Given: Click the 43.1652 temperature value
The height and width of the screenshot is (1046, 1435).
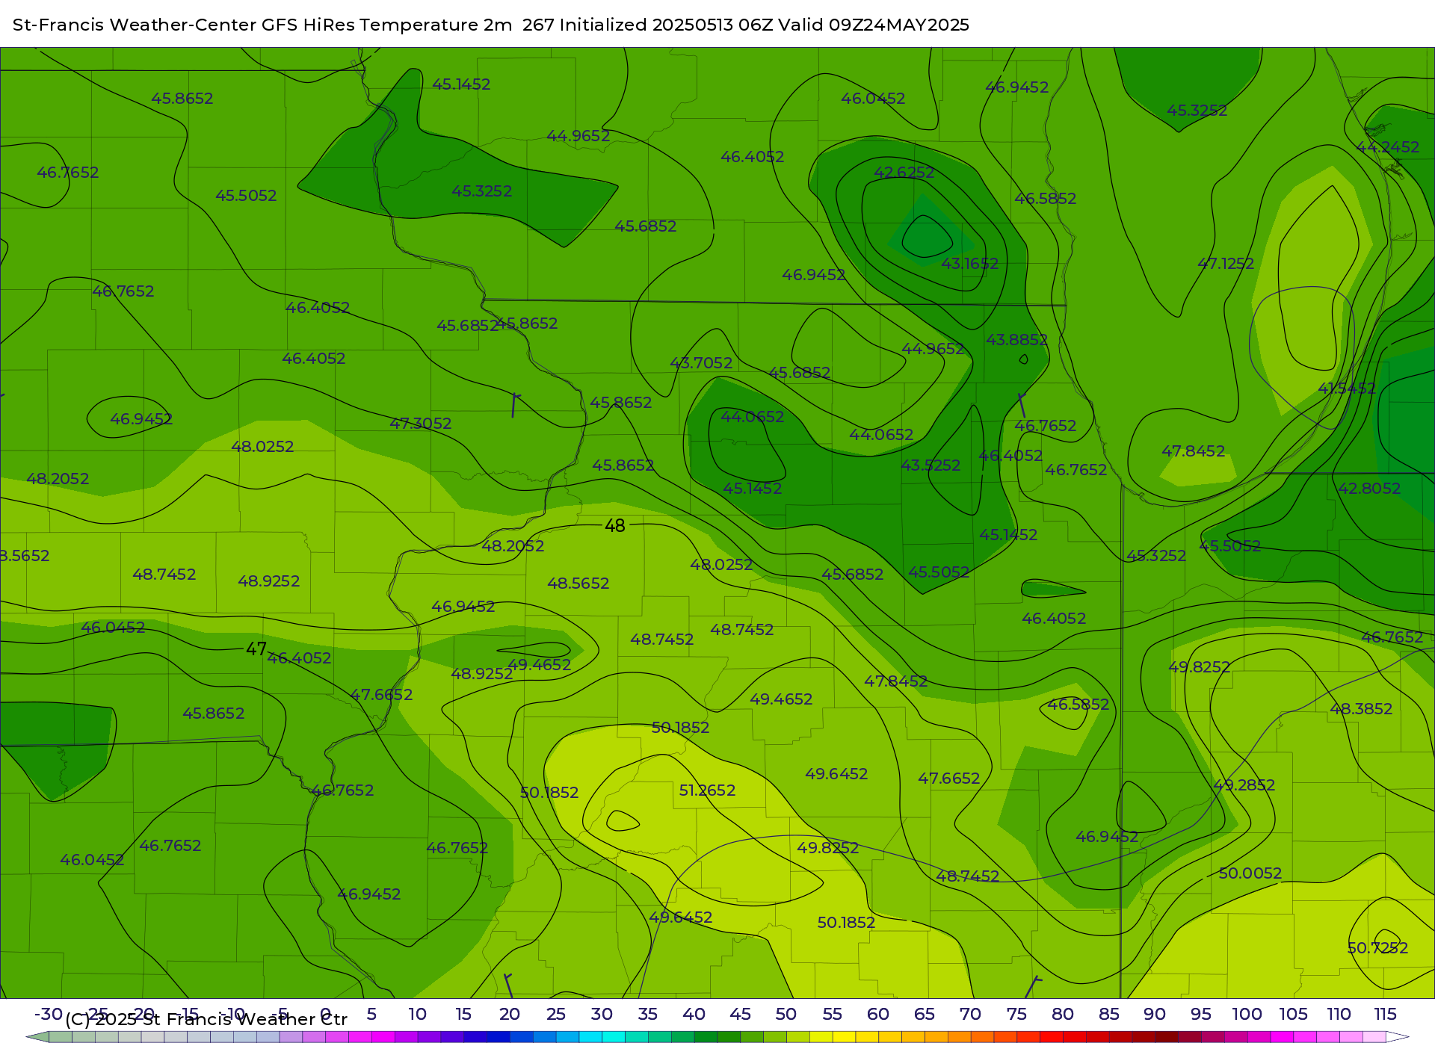Looking at the screenshot, I should pyautogui.click(x=969, y=264).
